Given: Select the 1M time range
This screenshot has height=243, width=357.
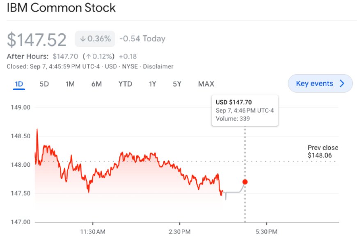Looking at the screenshot, I should click(x=69, y=84).
